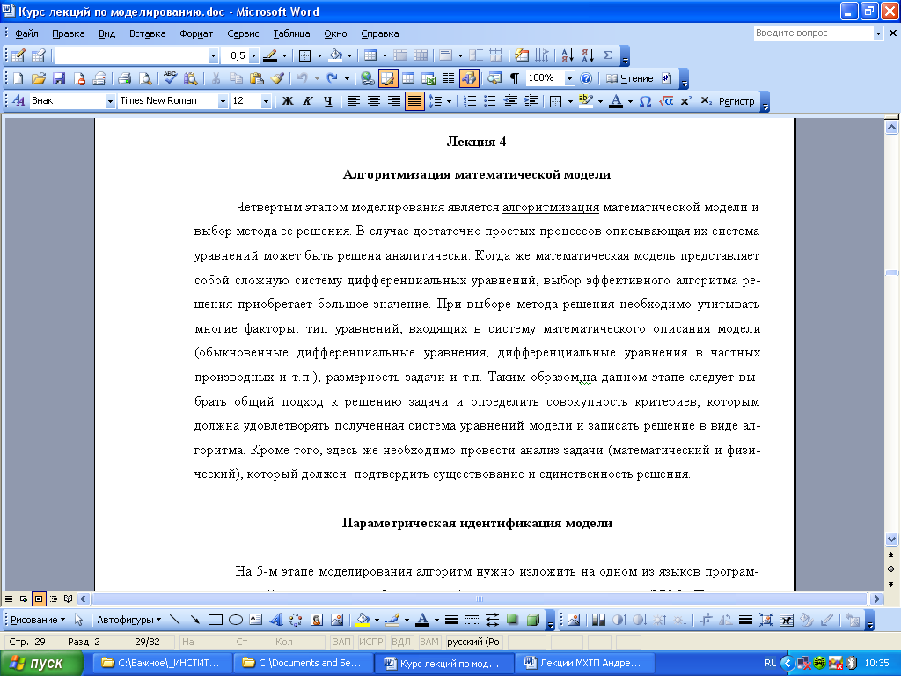Sort the table ascending
This screenshot has height=676, width=901.
point(568,55)
